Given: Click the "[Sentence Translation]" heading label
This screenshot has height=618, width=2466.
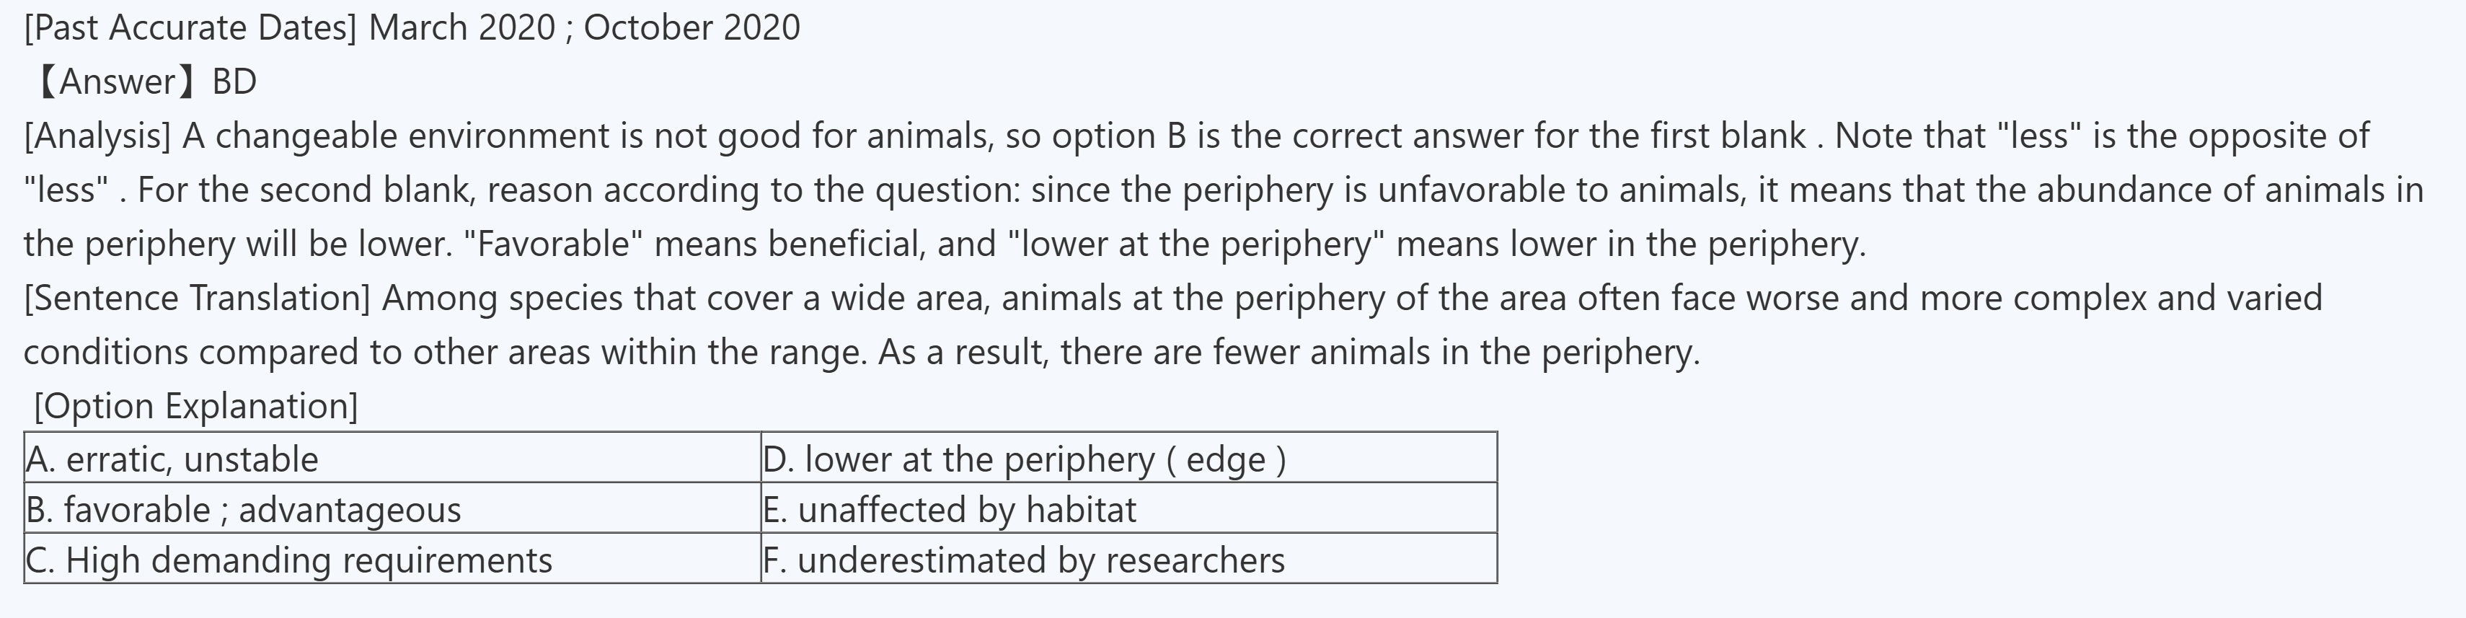Looking at the screenshot, I should [196, 298].
